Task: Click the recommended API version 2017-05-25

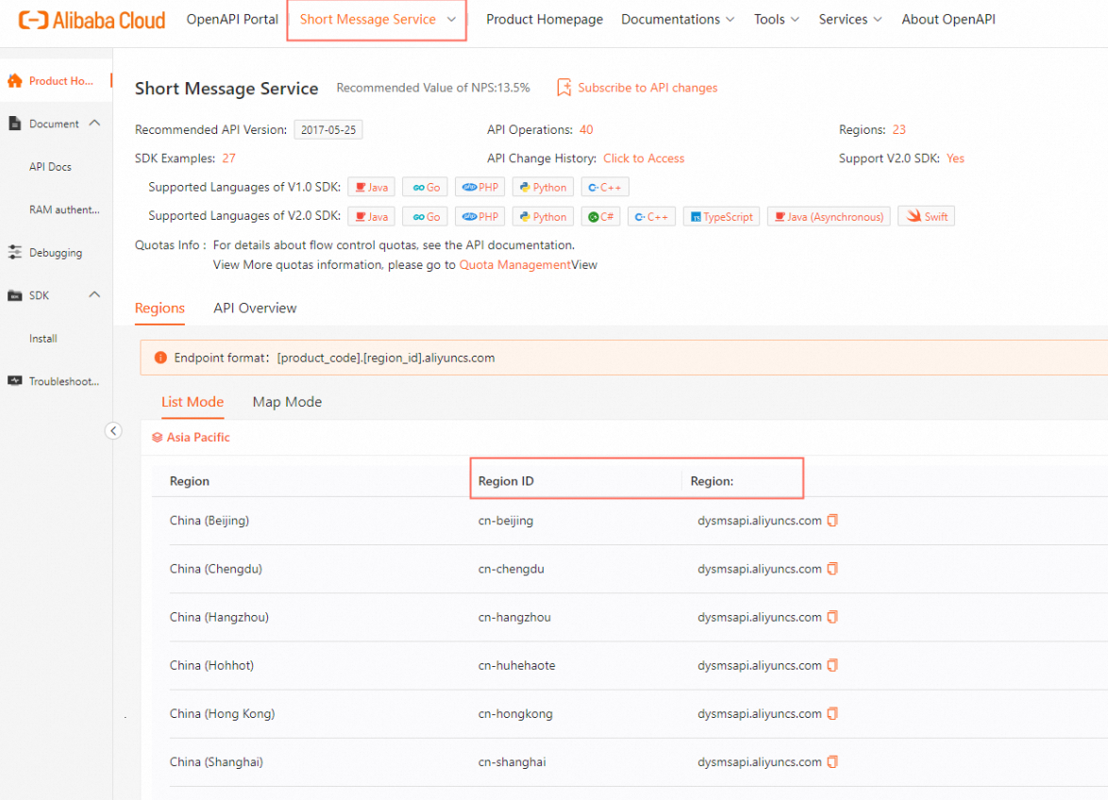Action: (328, 130)
